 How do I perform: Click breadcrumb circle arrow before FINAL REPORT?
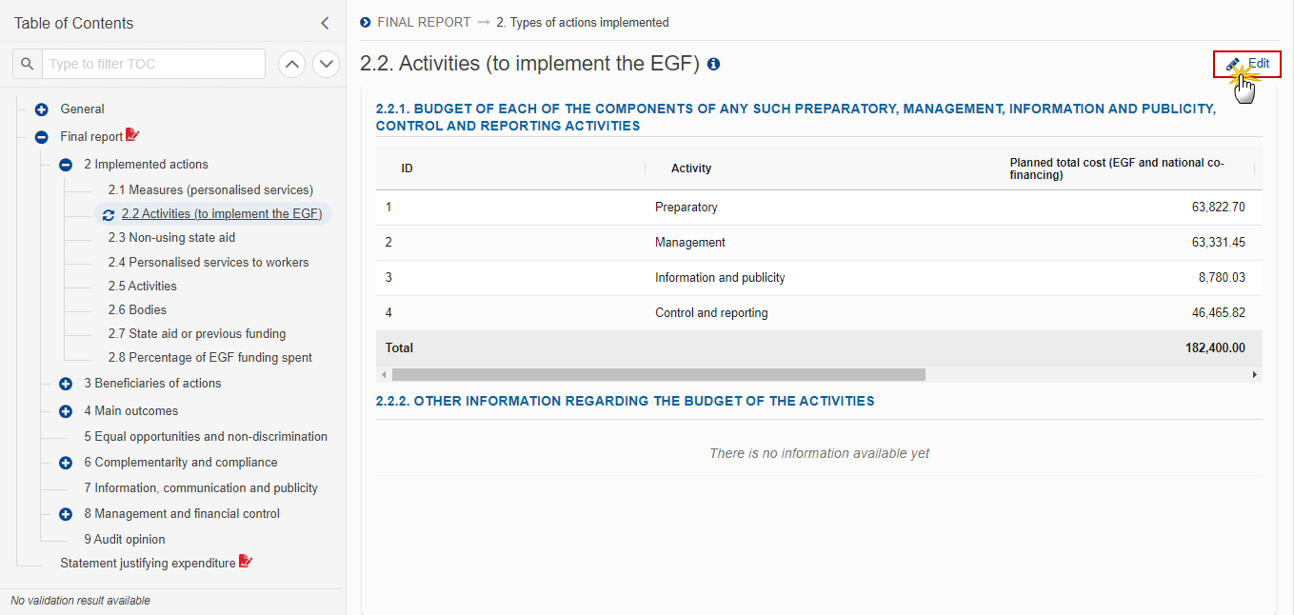(366, 22)
